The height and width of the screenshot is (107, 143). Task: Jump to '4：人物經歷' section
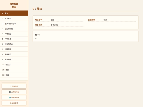[14, 34]
